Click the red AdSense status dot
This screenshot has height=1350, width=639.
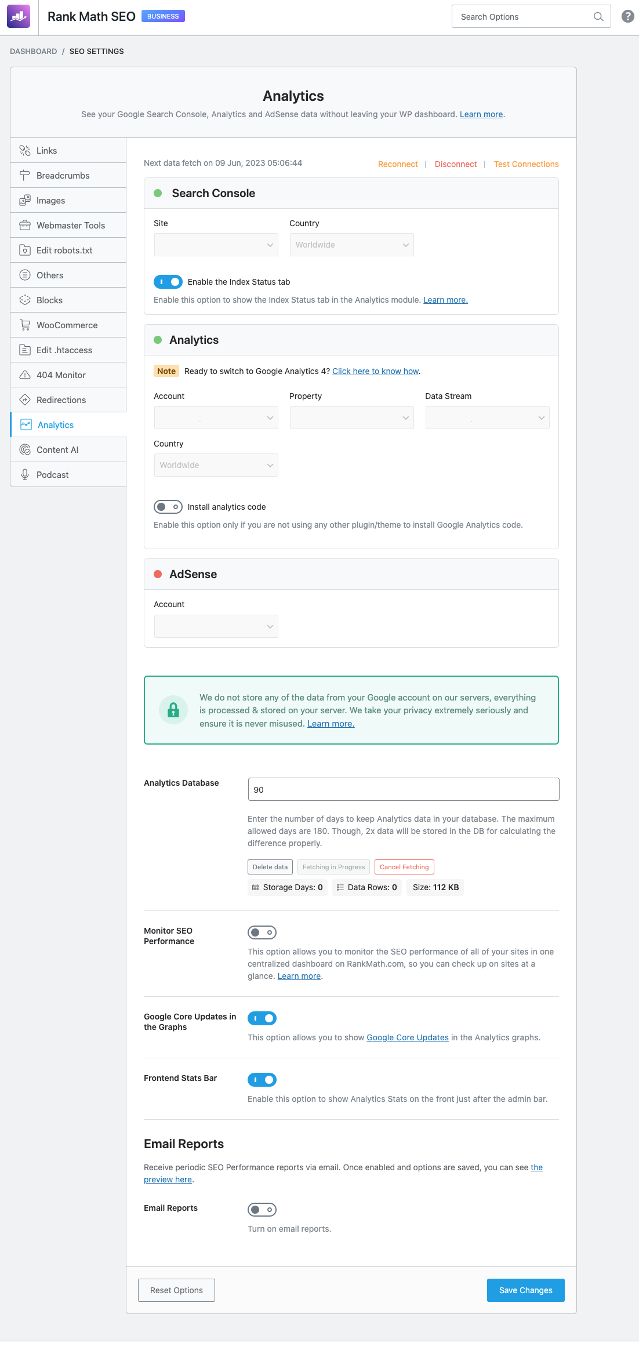coord(158,574)
